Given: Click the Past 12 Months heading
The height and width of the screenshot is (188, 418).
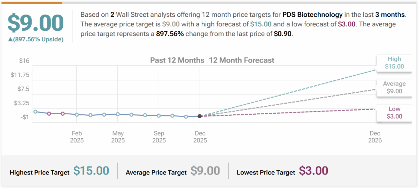Looking at the screenshot, I should coord(177,60).
